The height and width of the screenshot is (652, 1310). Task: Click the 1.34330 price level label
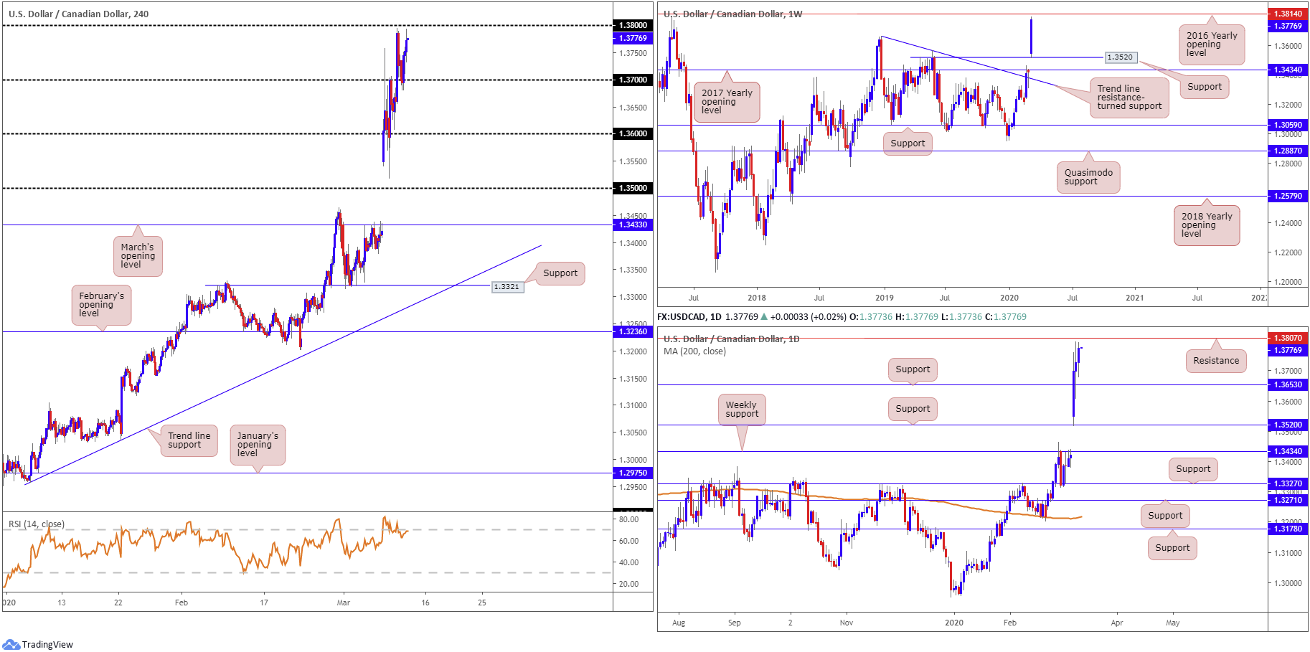[x=633, y=225]
